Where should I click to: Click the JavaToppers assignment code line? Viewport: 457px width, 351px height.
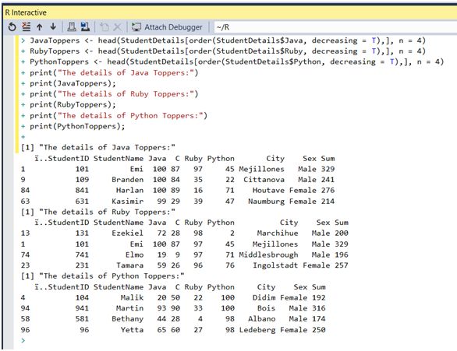click(228, 40)
